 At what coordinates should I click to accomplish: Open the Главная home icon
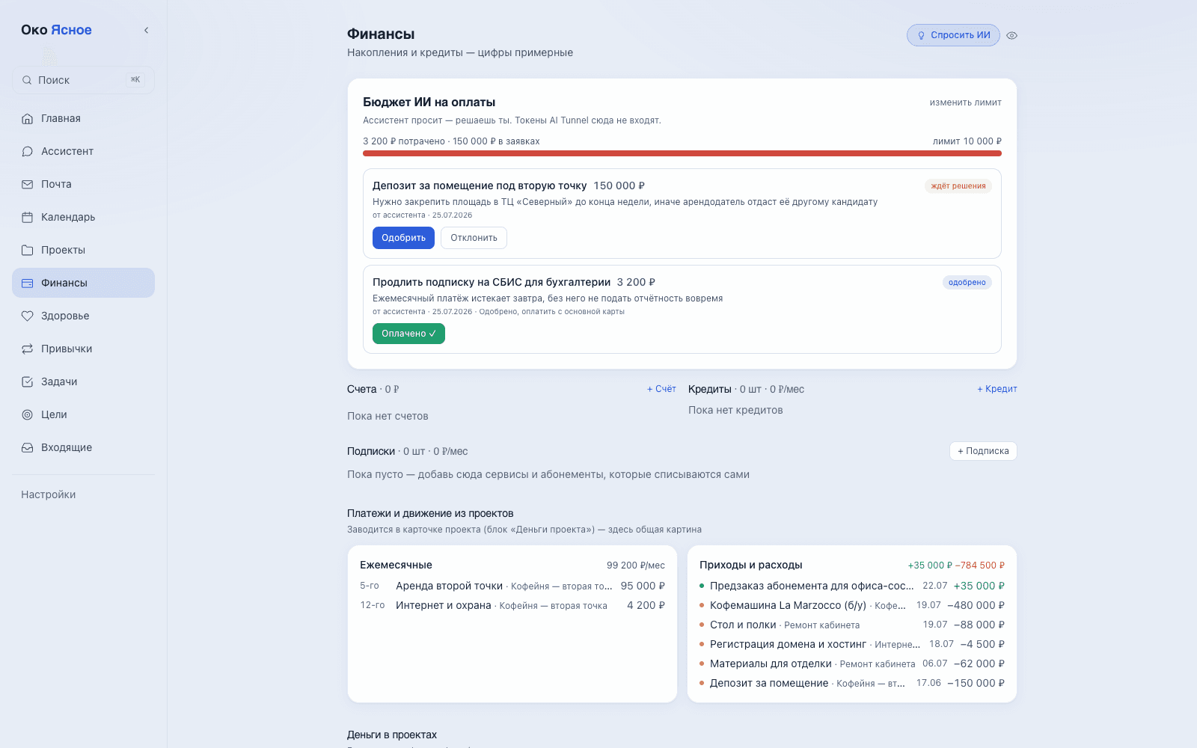pos(28,118)
